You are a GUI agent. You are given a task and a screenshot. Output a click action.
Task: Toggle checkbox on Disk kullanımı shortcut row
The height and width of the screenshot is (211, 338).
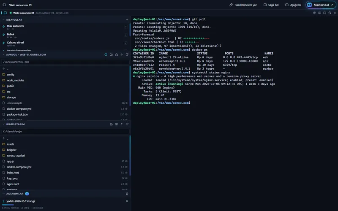(x=125, y=27)
